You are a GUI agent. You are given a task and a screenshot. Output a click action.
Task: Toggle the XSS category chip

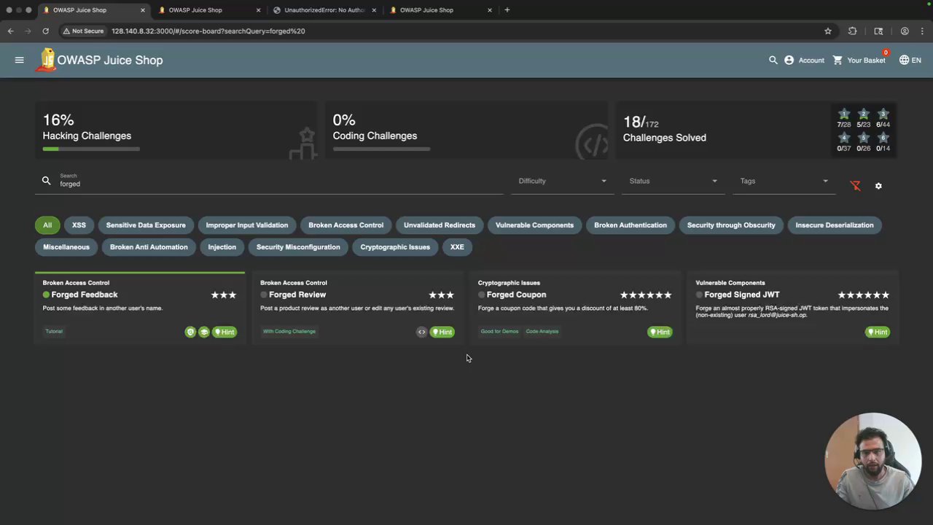[79, 225]
